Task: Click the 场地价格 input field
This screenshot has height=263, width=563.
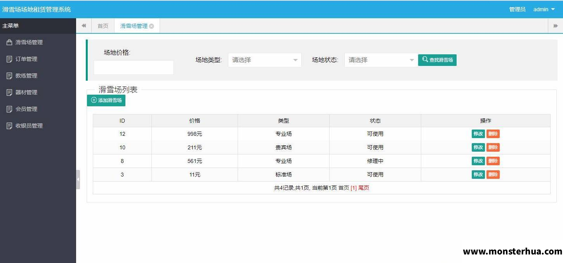Action: [134, 67]
